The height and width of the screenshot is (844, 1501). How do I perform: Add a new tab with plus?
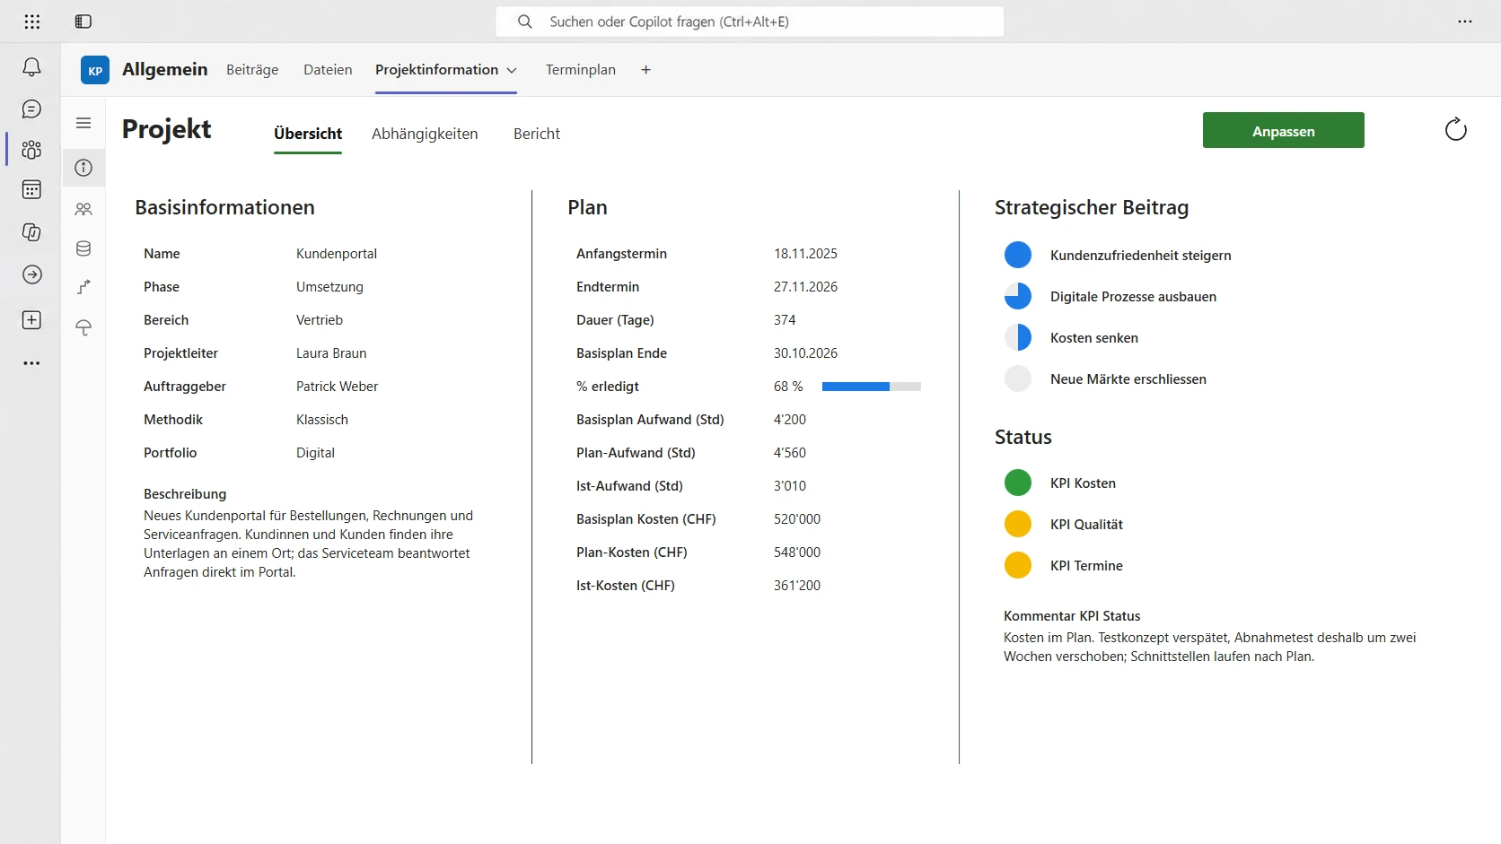645,70
